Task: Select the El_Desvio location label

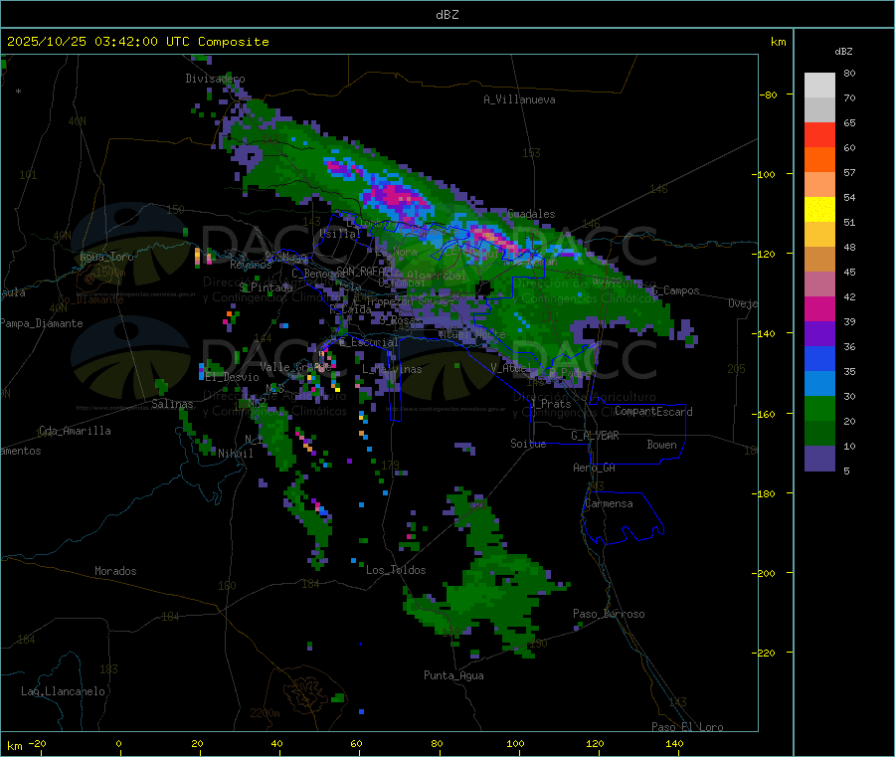Action: click(233, 377)
